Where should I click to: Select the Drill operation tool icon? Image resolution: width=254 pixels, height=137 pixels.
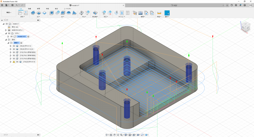[81, 13]
